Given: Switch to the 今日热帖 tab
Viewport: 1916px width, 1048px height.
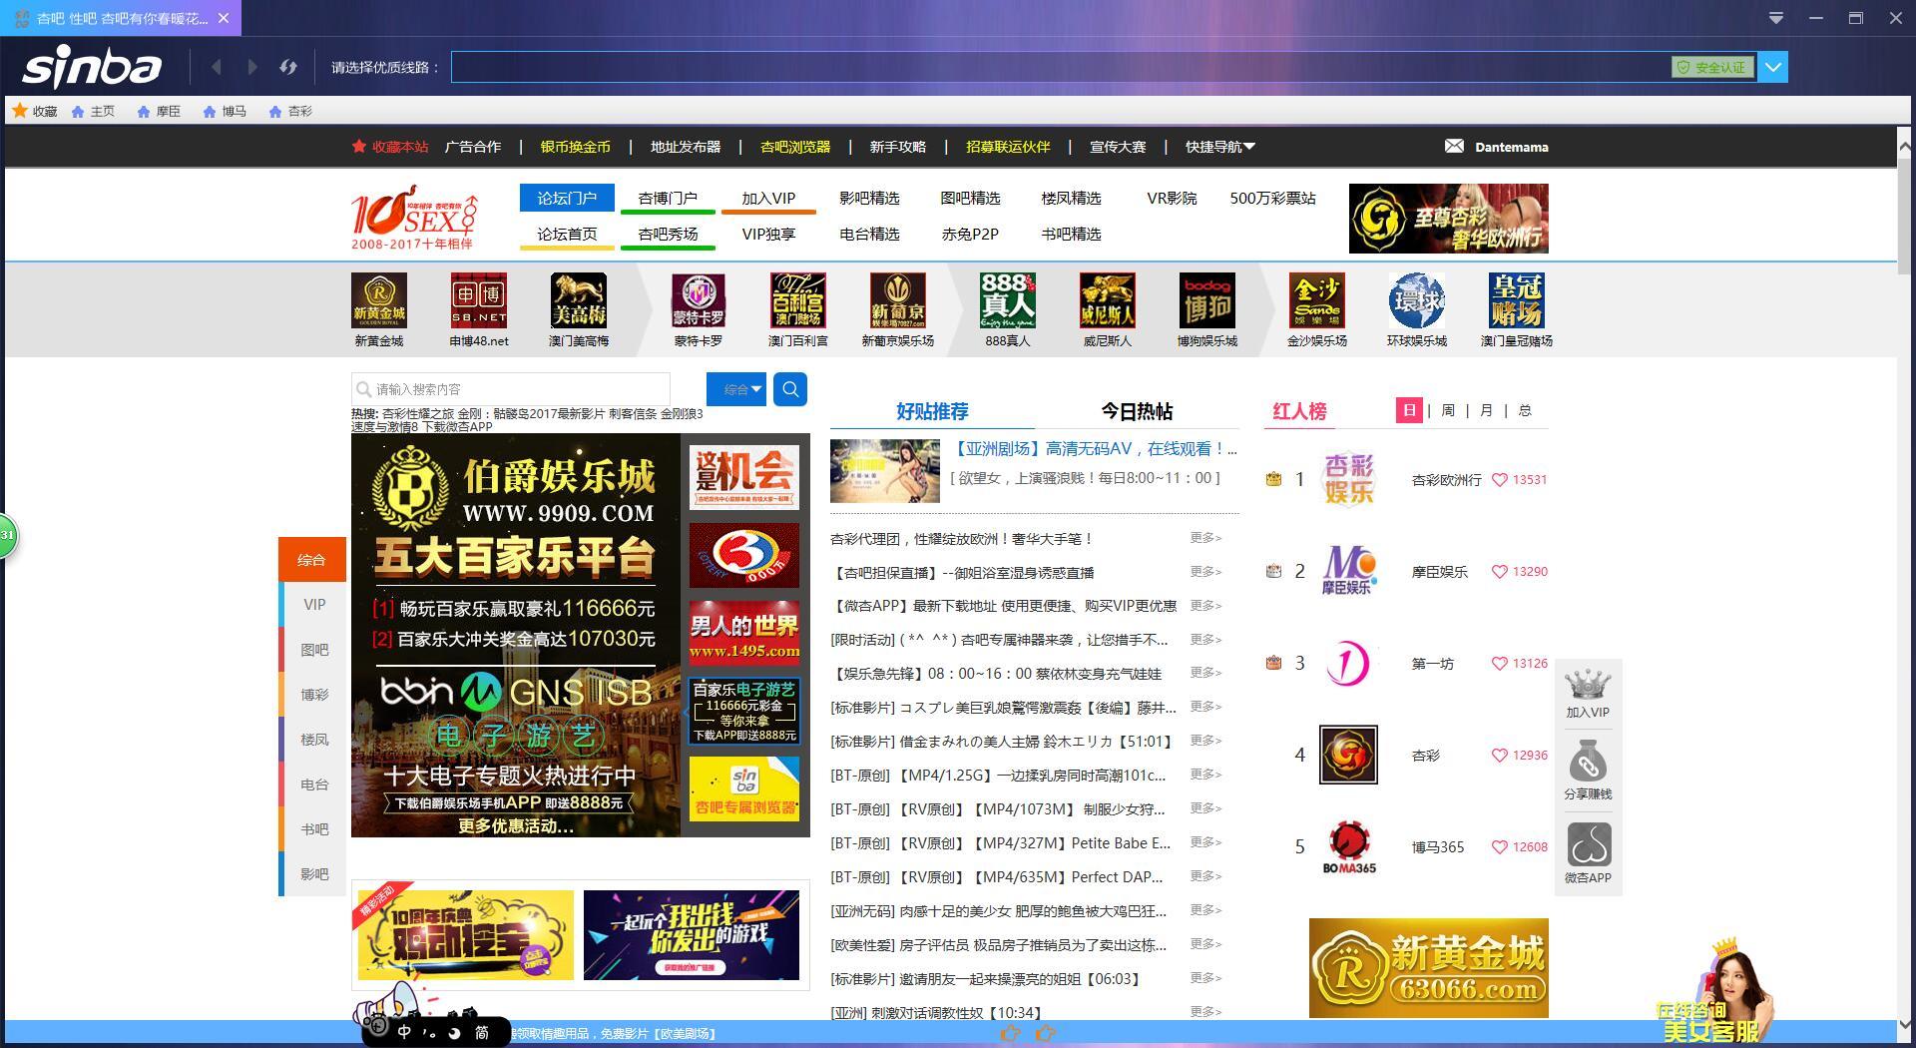Looking at the screenshot, I should click(1137, 411).
